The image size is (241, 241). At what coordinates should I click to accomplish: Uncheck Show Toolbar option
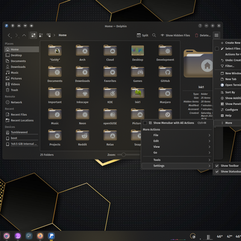coord(217,166)
